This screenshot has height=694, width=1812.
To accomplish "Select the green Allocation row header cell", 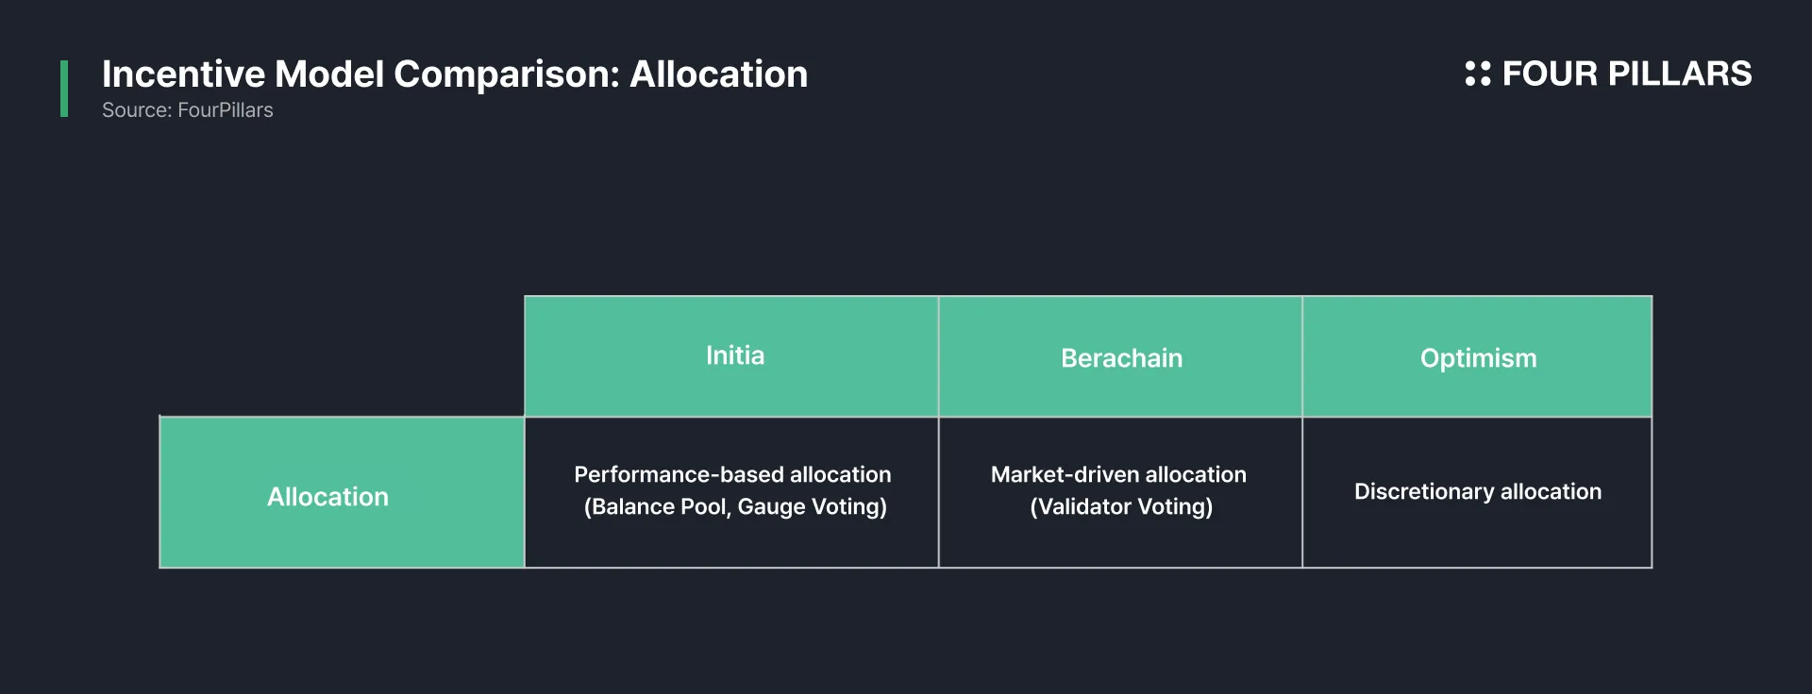I will 342,492.
